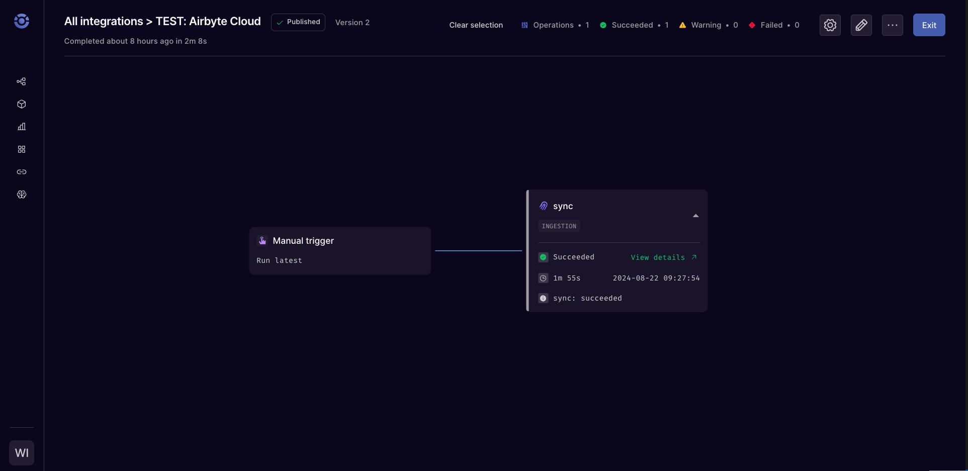Image resolution: width=968 pixels, height=471 pixels.
Task: Filter by Warning status
Action: coord(708,25)
